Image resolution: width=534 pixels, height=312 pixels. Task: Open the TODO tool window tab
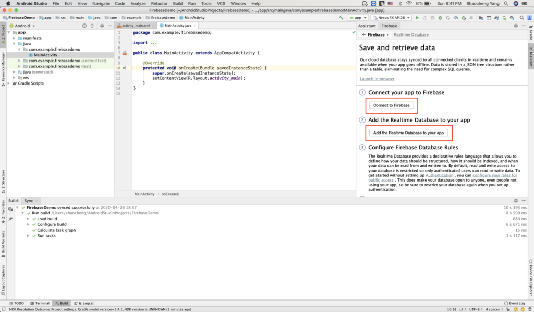click(17, 303)
